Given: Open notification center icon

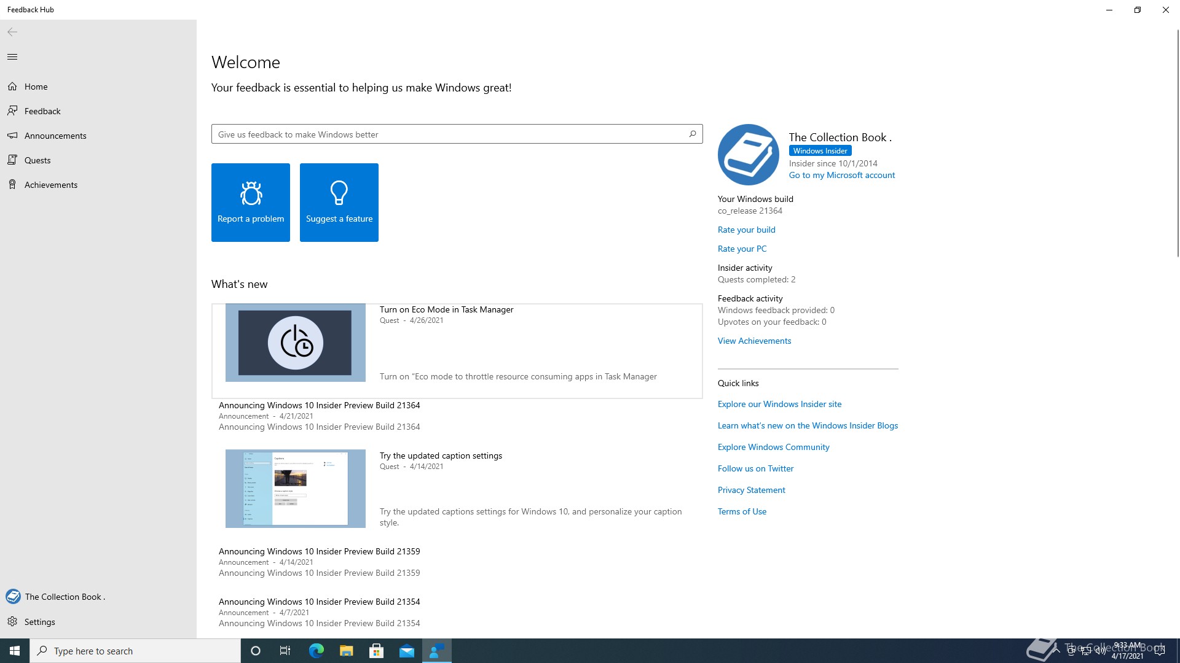Looking at the screenshot, I should tap(1160, 651).
